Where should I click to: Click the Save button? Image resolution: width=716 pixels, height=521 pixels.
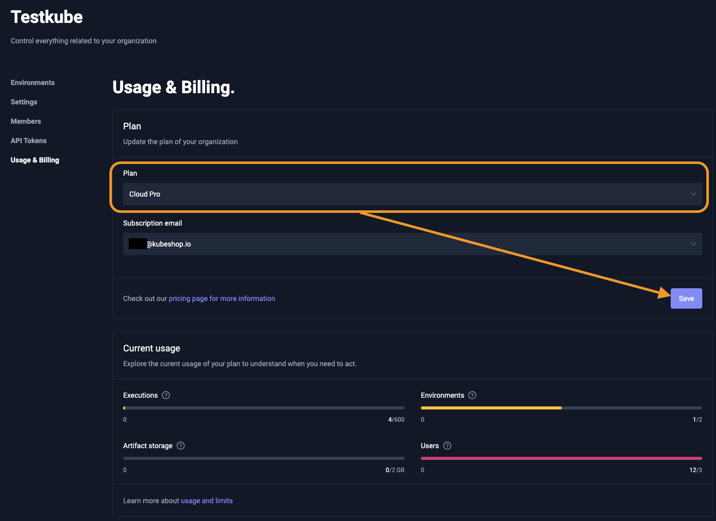click(686, 298)
